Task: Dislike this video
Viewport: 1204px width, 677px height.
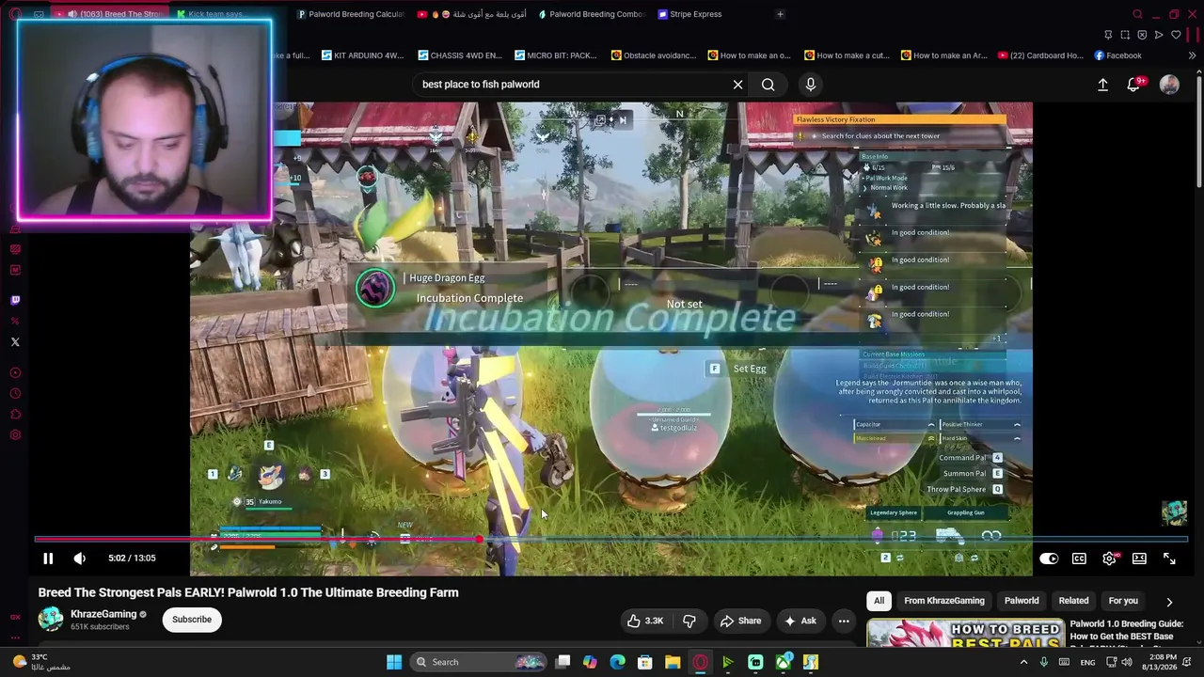Action: pos(689,621)
